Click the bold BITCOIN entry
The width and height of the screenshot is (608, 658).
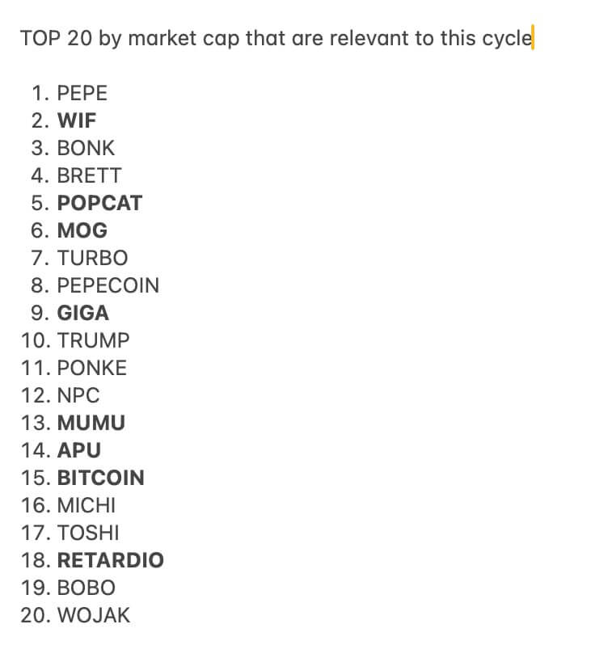[x=100, y=478]
